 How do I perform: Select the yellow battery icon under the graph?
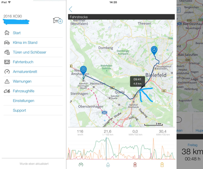162,165
